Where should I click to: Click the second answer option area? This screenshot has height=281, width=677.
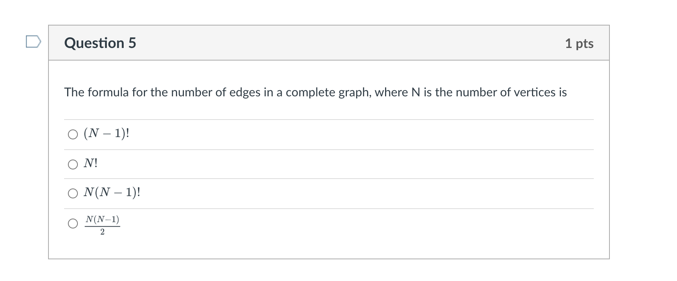coord(229,164)
